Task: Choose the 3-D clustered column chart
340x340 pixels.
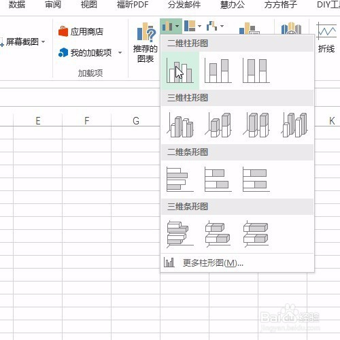Action: tap(180, 125)
